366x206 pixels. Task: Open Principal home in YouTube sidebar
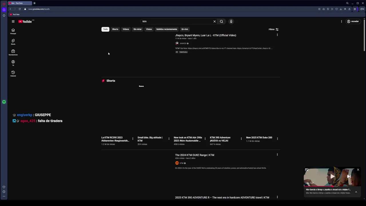coord(13,31)
